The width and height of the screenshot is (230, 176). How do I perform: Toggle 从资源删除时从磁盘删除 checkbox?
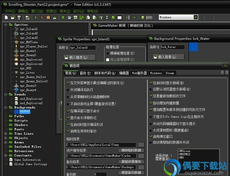pyautogui.click(x=68, y=97)
